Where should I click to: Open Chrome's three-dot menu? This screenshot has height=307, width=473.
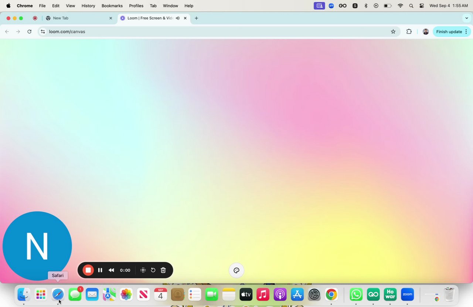tap(466, 32)
